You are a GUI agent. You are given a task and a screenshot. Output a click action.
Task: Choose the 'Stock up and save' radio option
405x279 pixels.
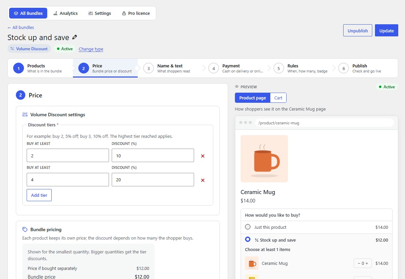[x=248, y=239]
